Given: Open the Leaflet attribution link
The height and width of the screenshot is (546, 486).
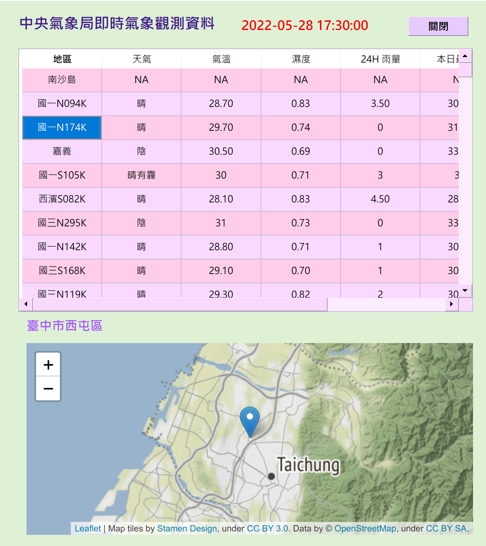Looking at the screenshot, I should (x=87, y=528).
